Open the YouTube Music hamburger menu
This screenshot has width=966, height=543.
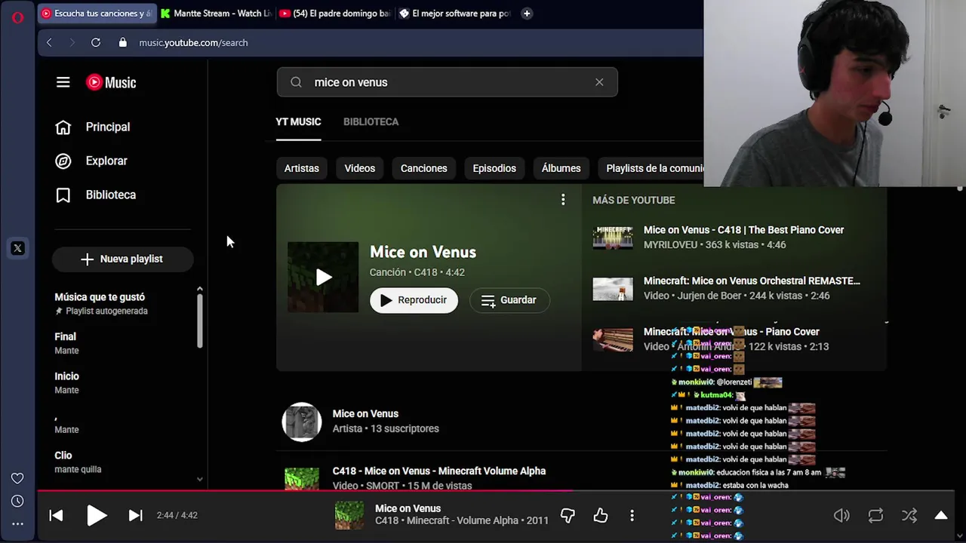(63, 82)
